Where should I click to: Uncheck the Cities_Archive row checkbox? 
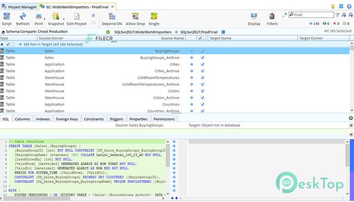pyautogui.click(x=202, y=71)
